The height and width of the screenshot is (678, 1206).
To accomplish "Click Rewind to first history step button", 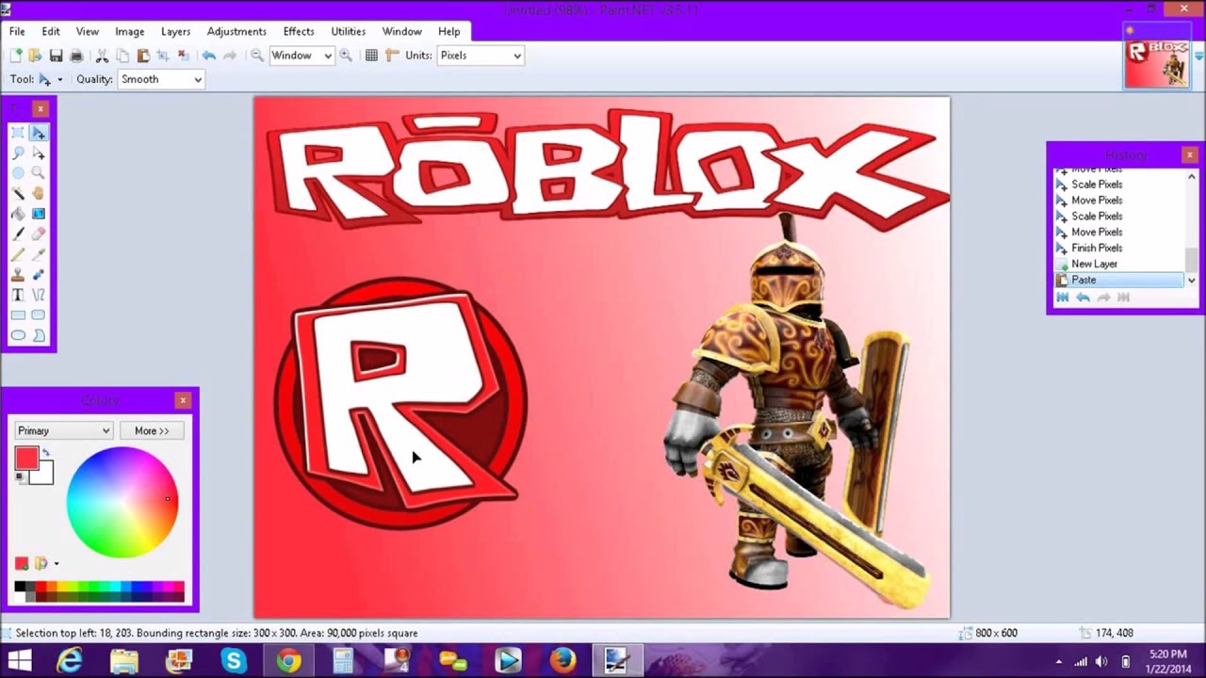I will [1063, 298].
